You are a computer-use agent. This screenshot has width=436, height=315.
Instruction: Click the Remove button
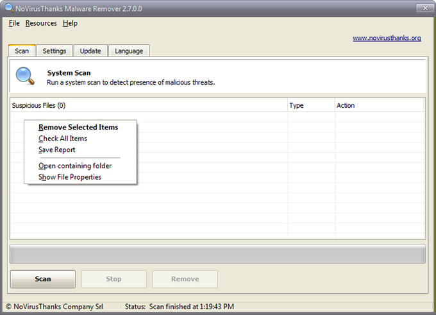[x=185, y=279]
